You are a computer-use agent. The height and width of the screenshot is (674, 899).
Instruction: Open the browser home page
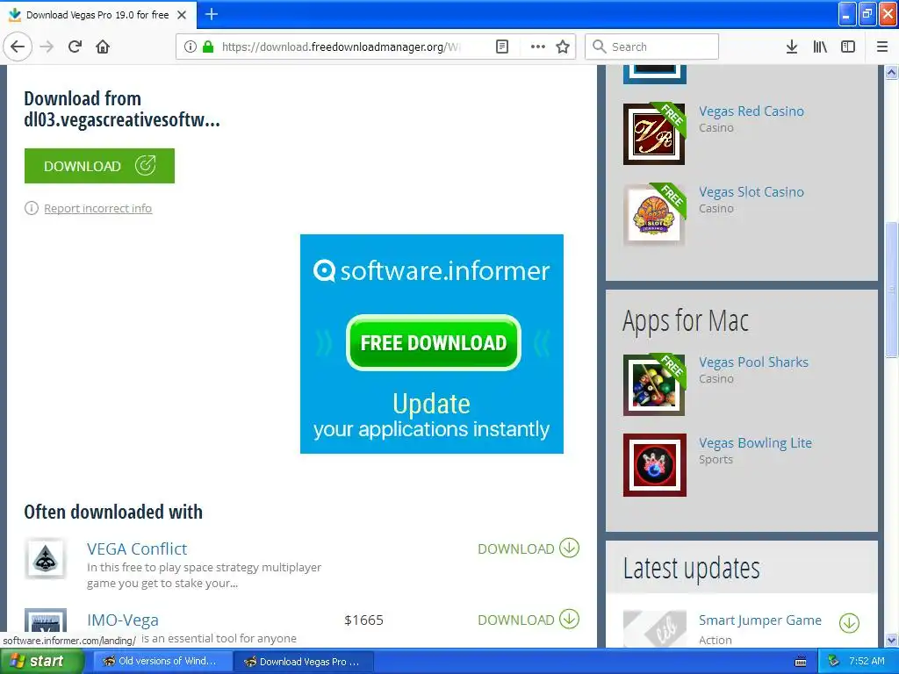pyautogui.click(x=103, y=47)
